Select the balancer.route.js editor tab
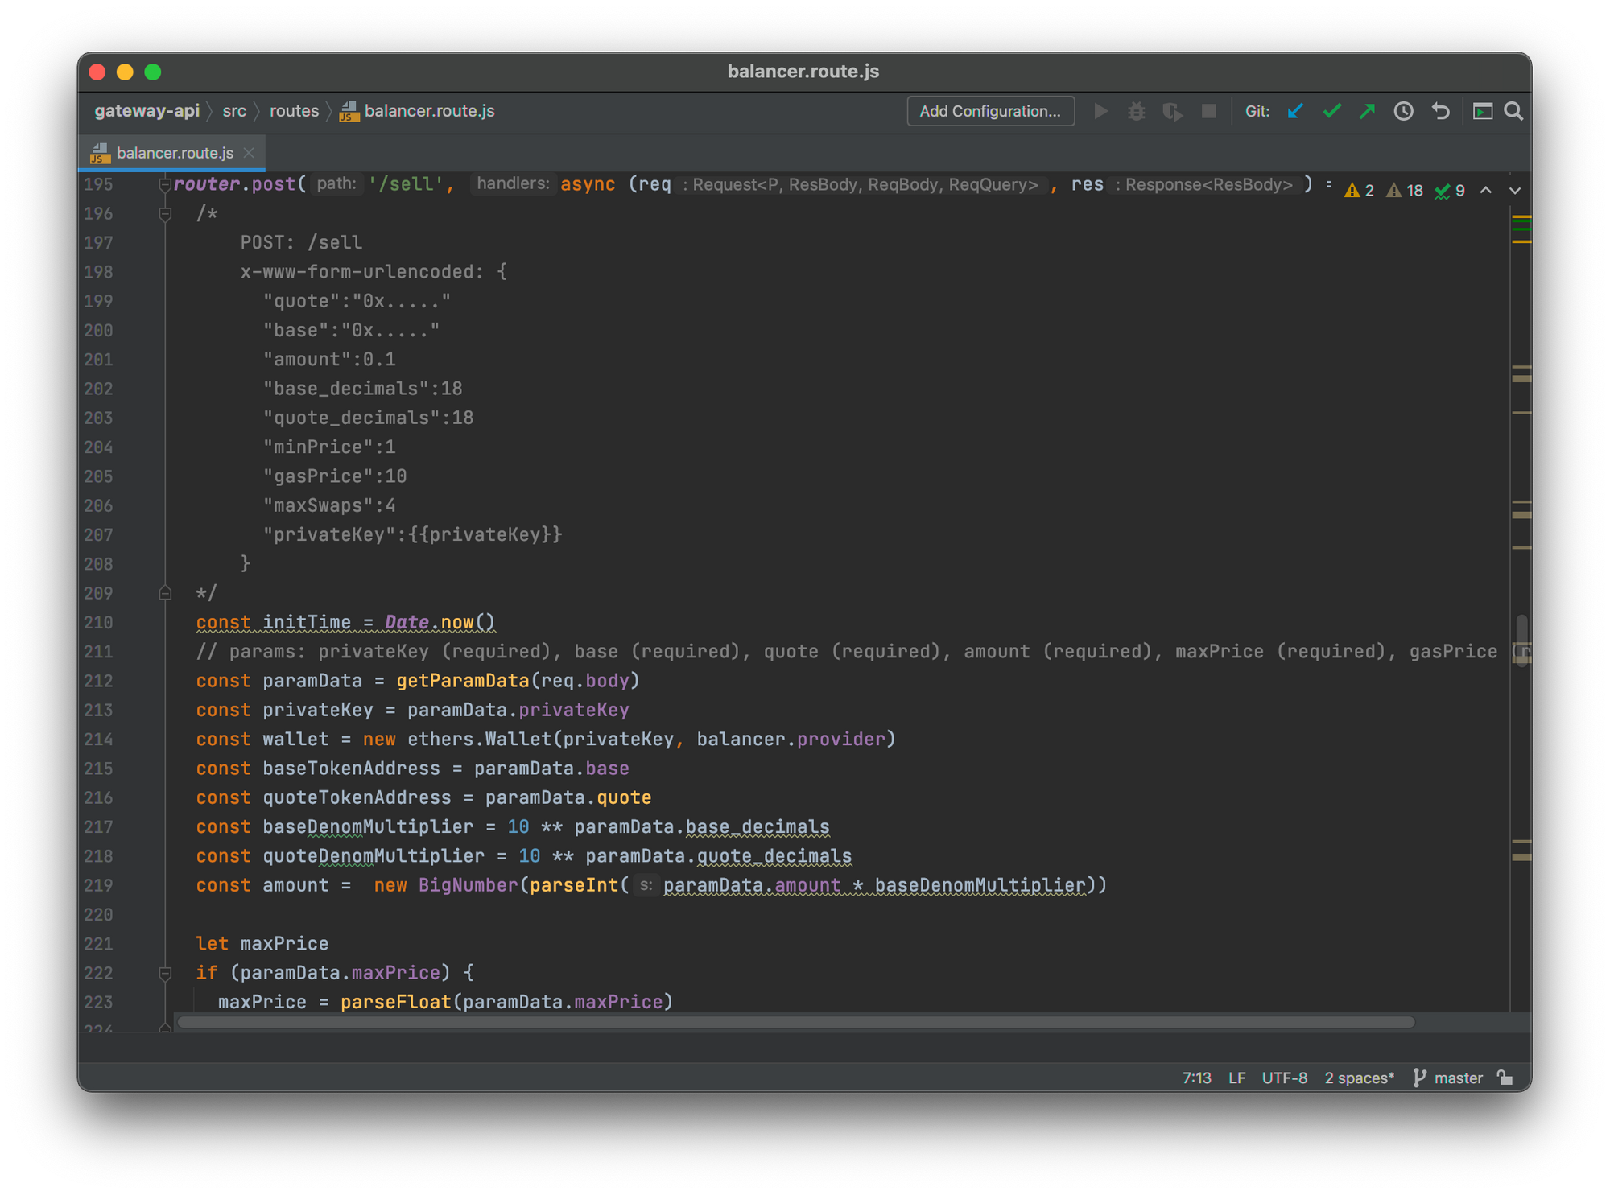The height and width of the screenshot is (1195, 1610). tap(174, 153)
